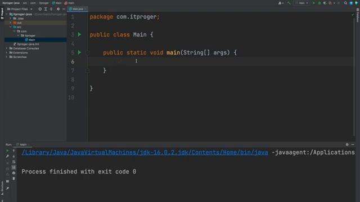Fold the main method at line 5

[88, 53]
